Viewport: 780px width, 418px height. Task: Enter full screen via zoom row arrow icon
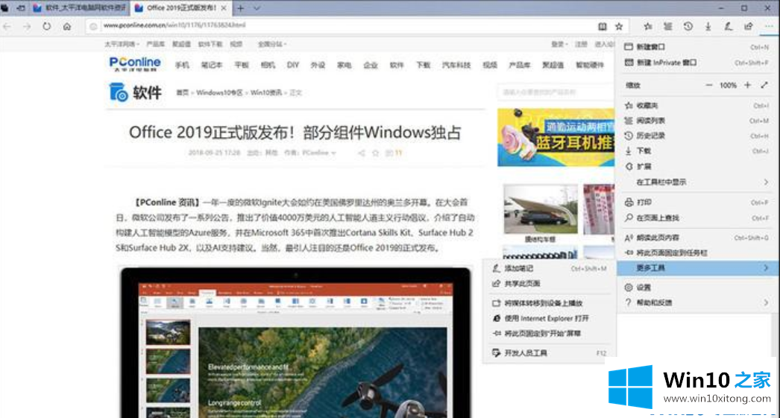tap(765, 86)
